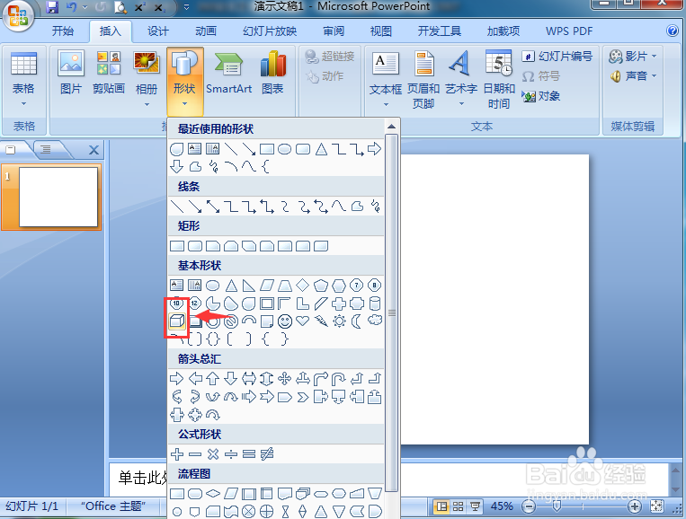The height and width of the screenshot is (519, 686).
Task: Open the 审阅 tab
Action: tap(334, 31)
